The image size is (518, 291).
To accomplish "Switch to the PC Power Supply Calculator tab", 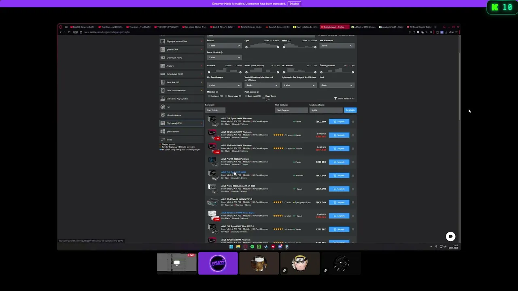I will click(x=418, y=27).
